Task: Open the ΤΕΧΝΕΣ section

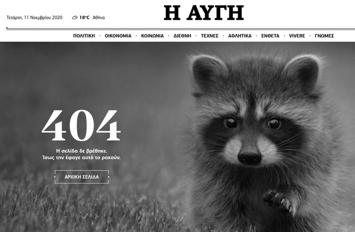Action: pyautogui.click(x=210, y=36)
